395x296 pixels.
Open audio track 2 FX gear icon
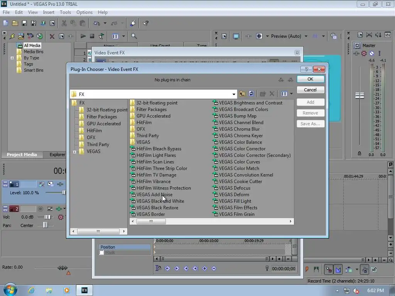tap(61, 217)
